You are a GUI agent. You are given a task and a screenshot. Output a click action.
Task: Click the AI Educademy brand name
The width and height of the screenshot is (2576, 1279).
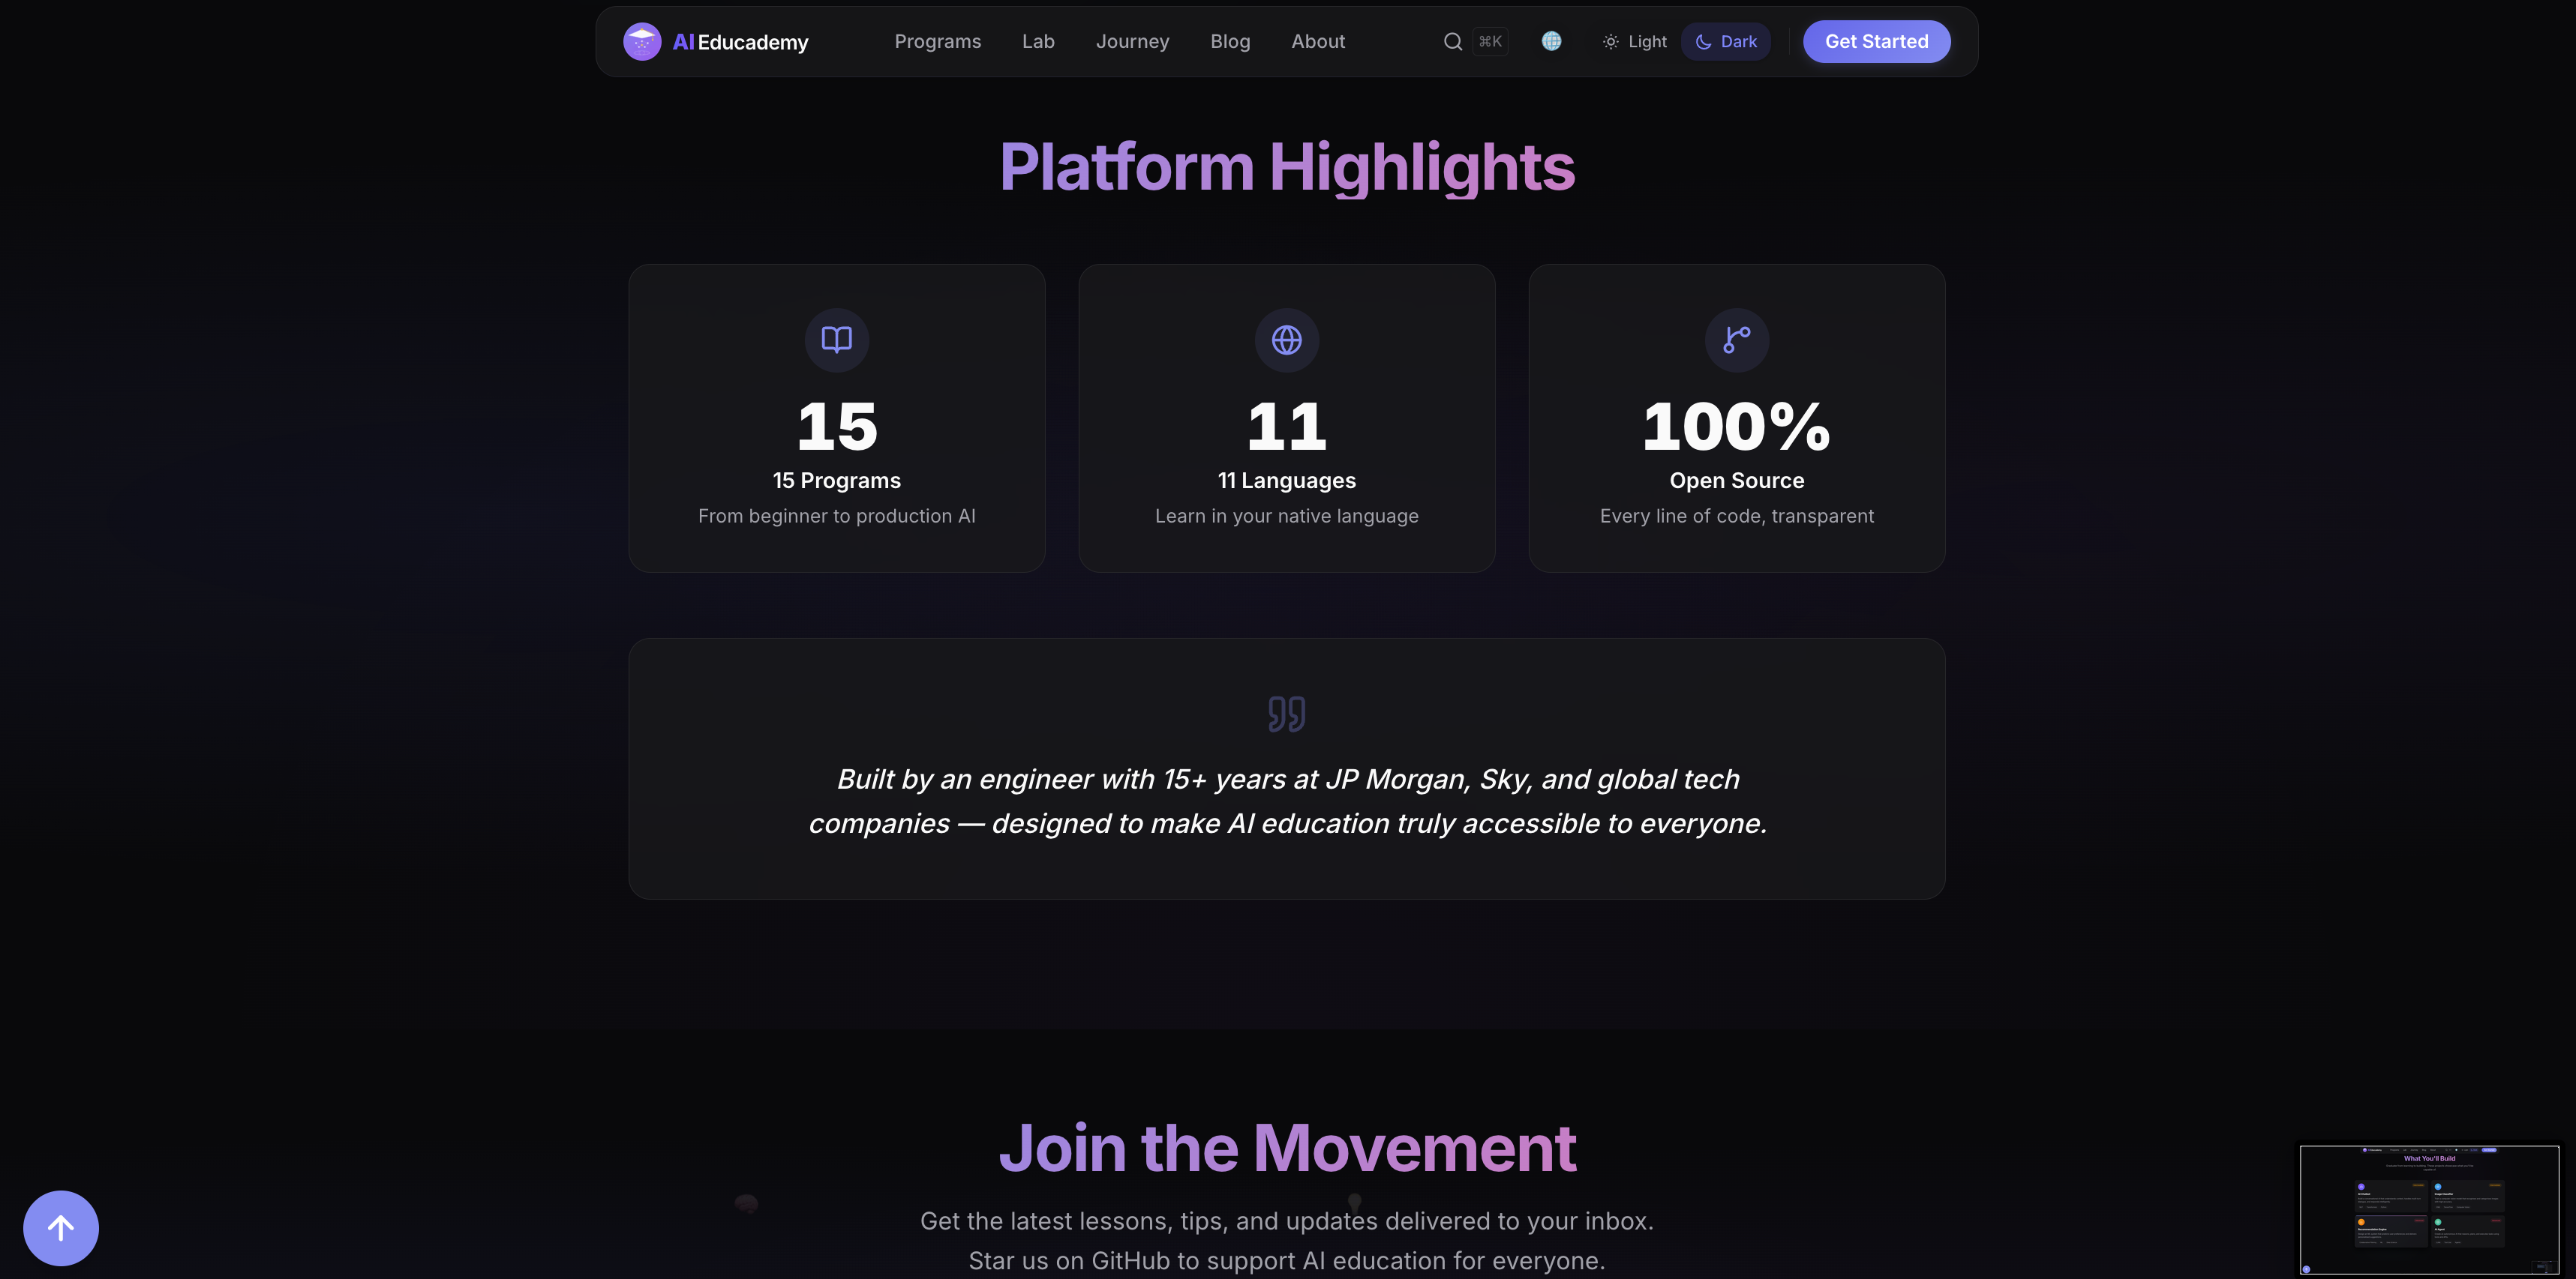pos(741,42)
